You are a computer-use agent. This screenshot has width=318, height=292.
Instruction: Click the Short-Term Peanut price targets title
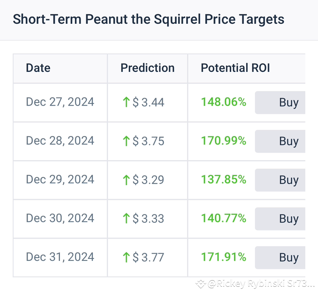coord(149,19)
